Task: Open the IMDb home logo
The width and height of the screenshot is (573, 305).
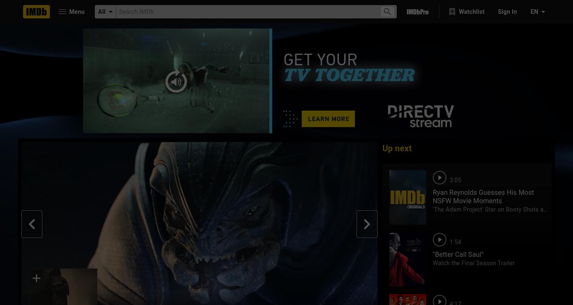Action: [x=36, y=12]
